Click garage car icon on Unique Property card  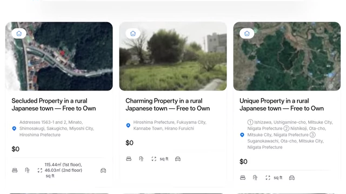292,177
